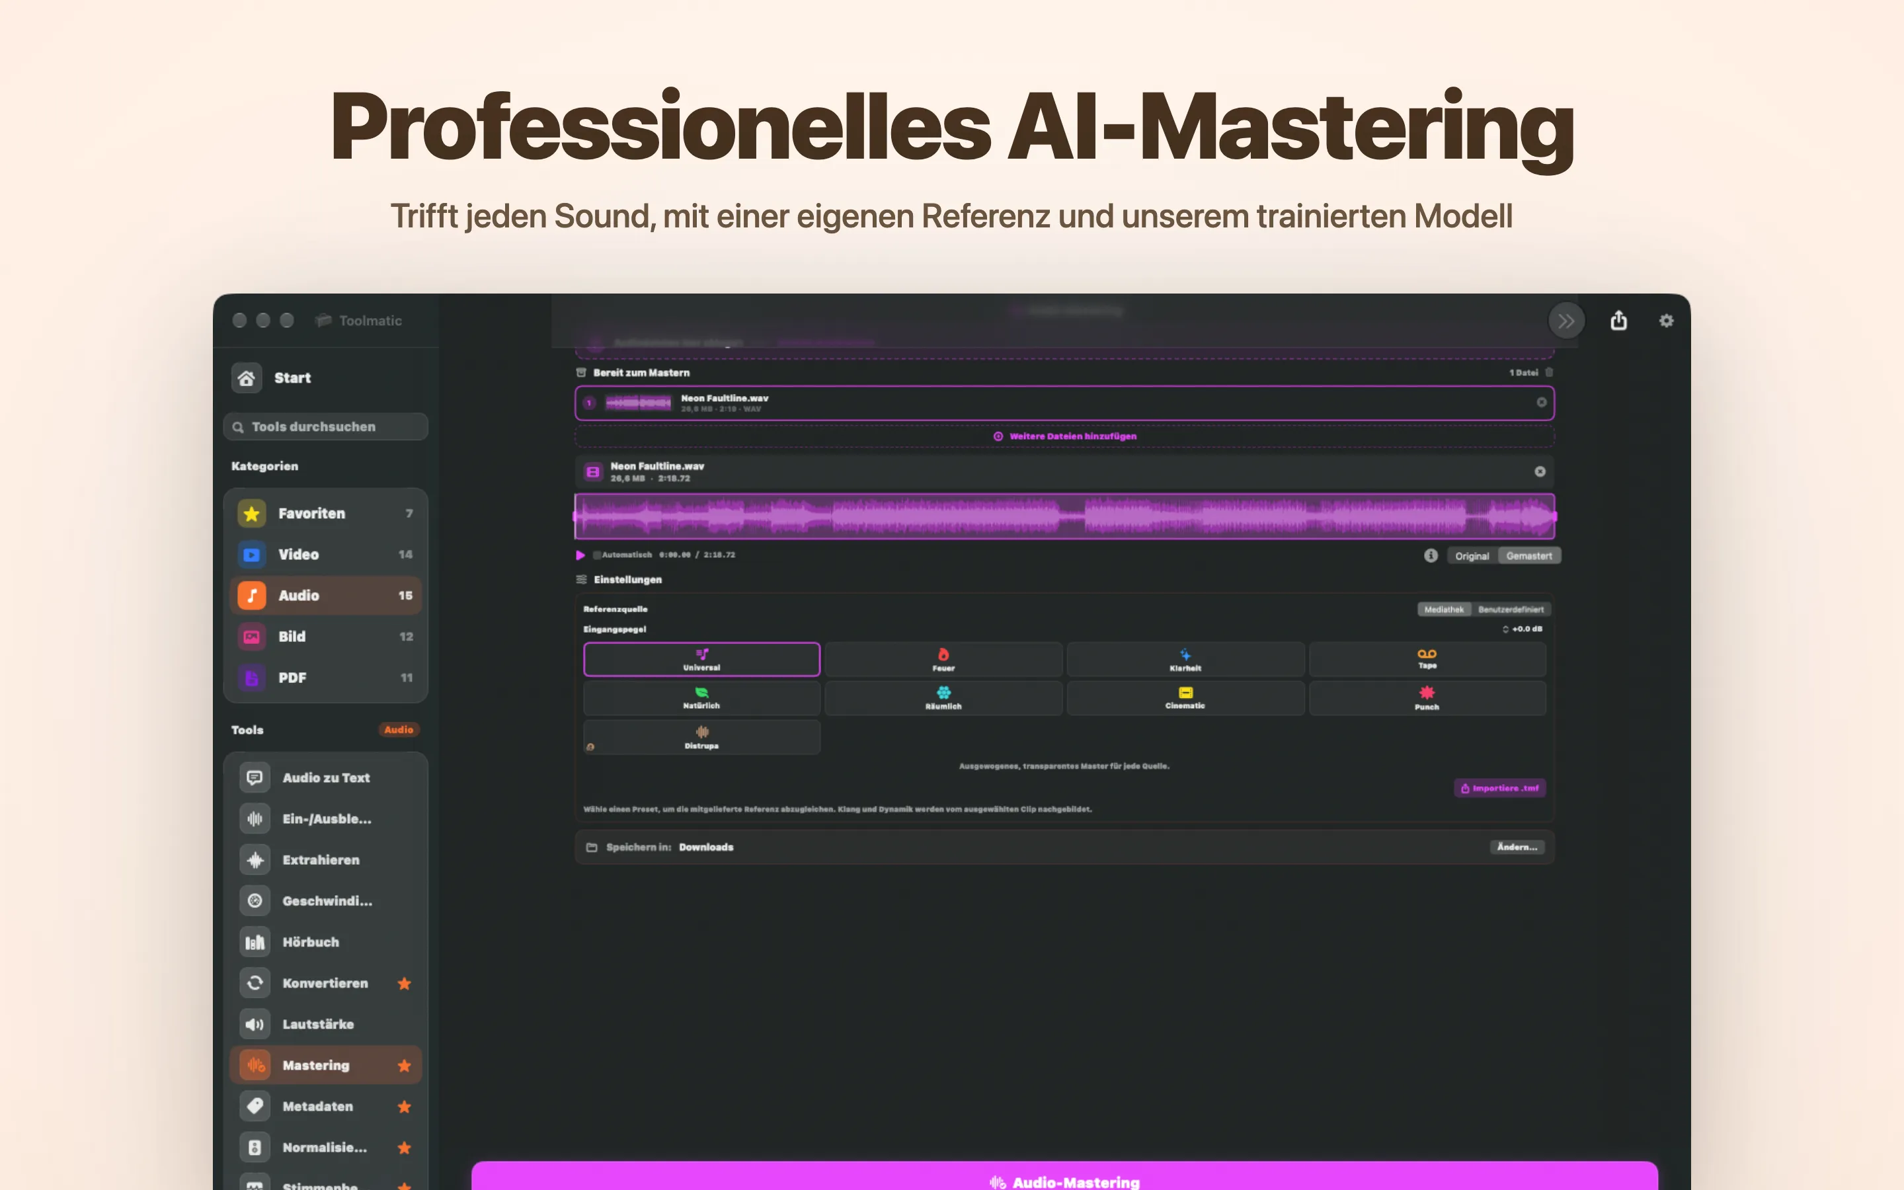Viewport: 1904px width, 1190px height.
Task: Select the Favoriten category
Action: [326, 513]
